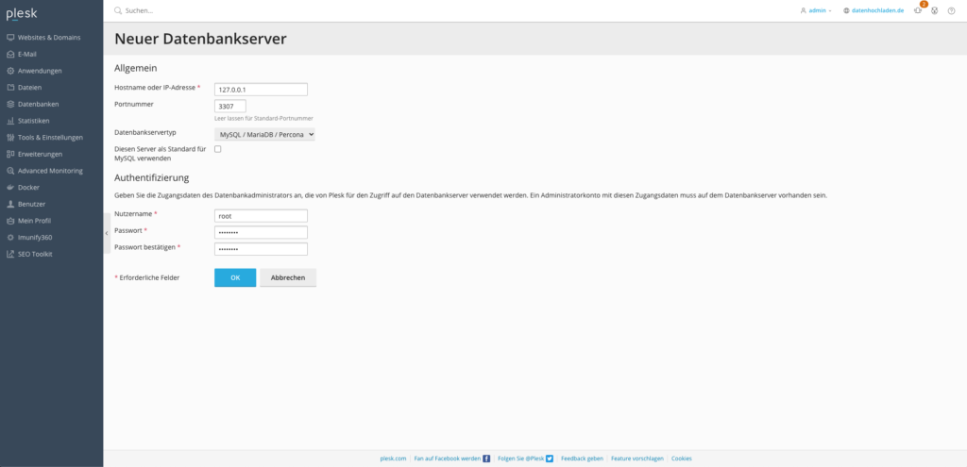Viewport: 967px width, 467px height.
Task: Click the 'Neuer Datenbankserver' heading
Action: click(200, 39)
